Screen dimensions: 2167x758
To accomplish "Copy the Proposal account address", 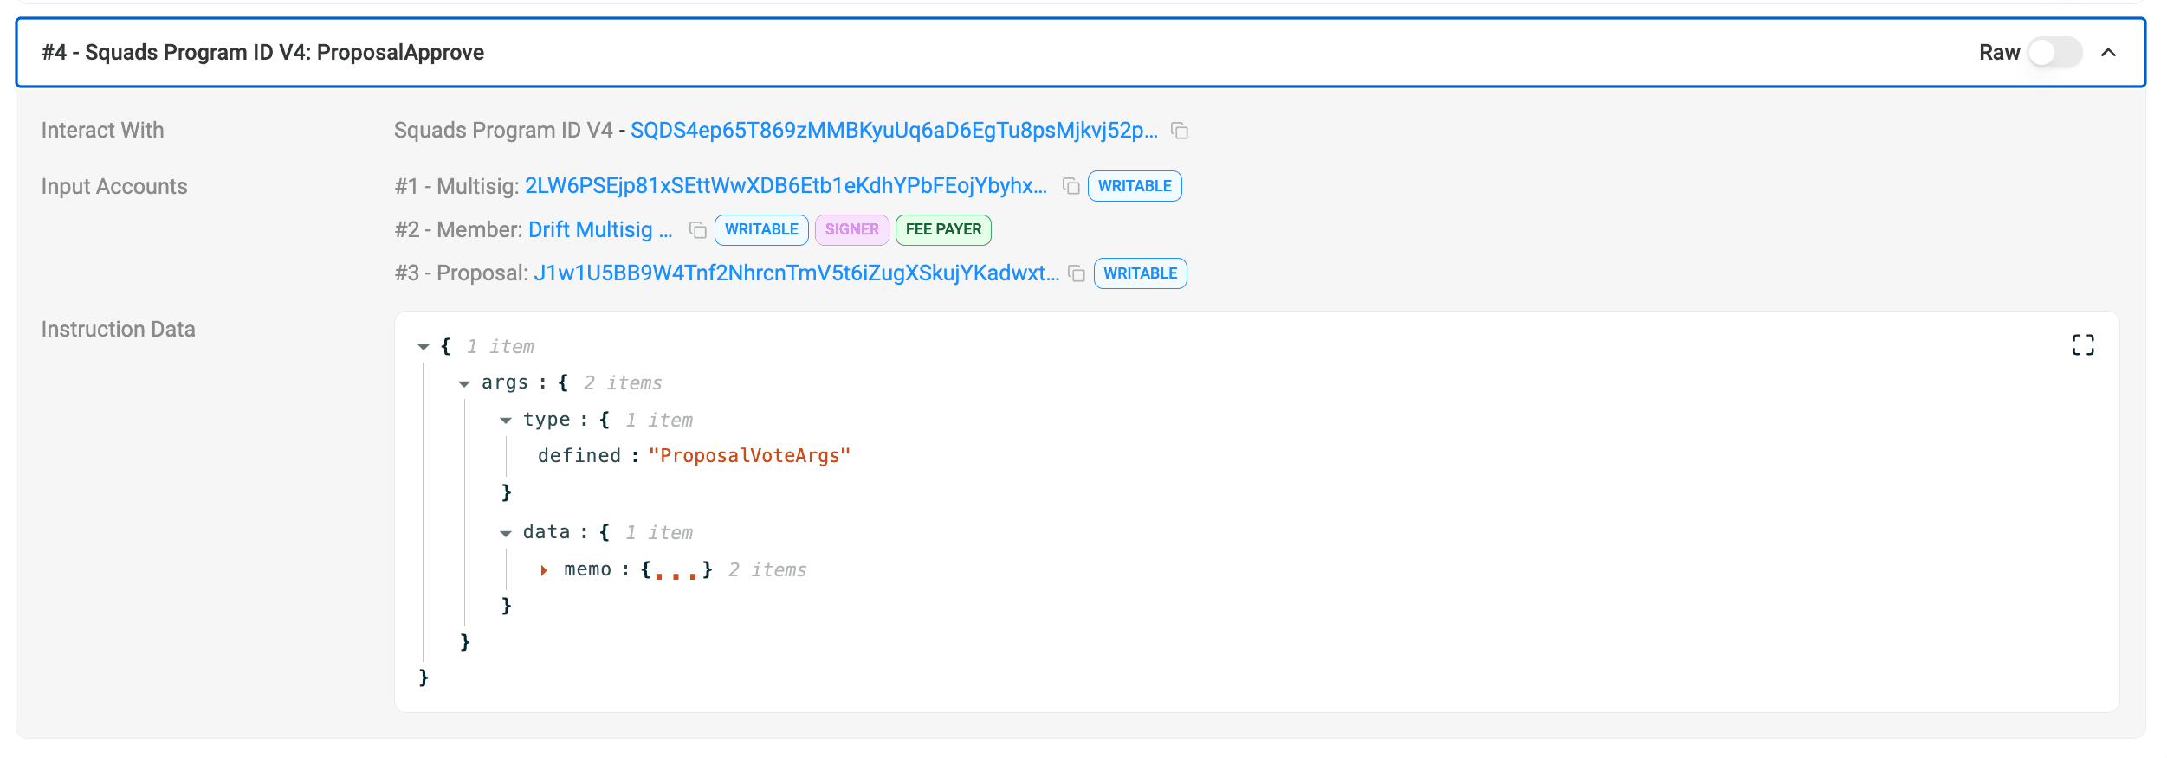I will point(1078,273).
